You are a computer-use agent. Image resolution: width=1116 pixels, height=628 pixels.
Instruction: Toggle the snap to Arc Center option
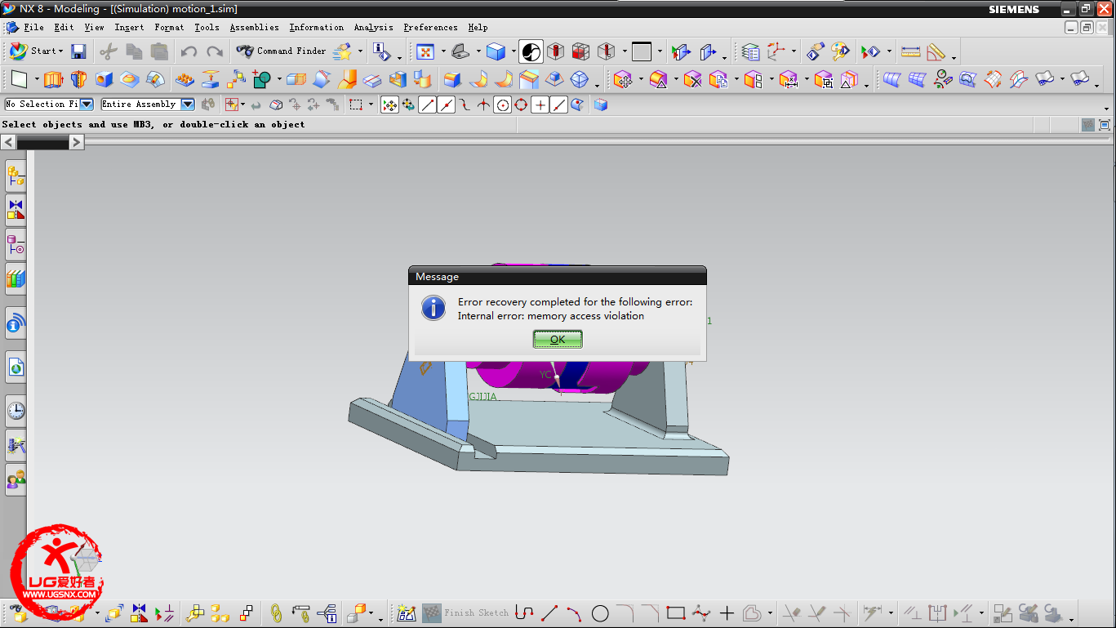[x=502, y=105]
